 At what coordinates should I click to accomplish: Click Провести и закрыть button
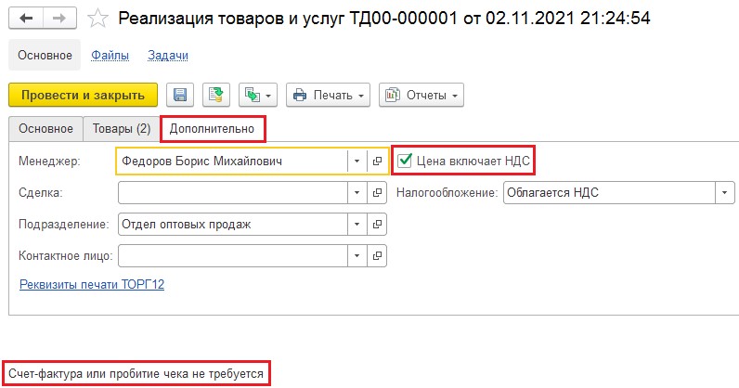(x=83, y=95)
